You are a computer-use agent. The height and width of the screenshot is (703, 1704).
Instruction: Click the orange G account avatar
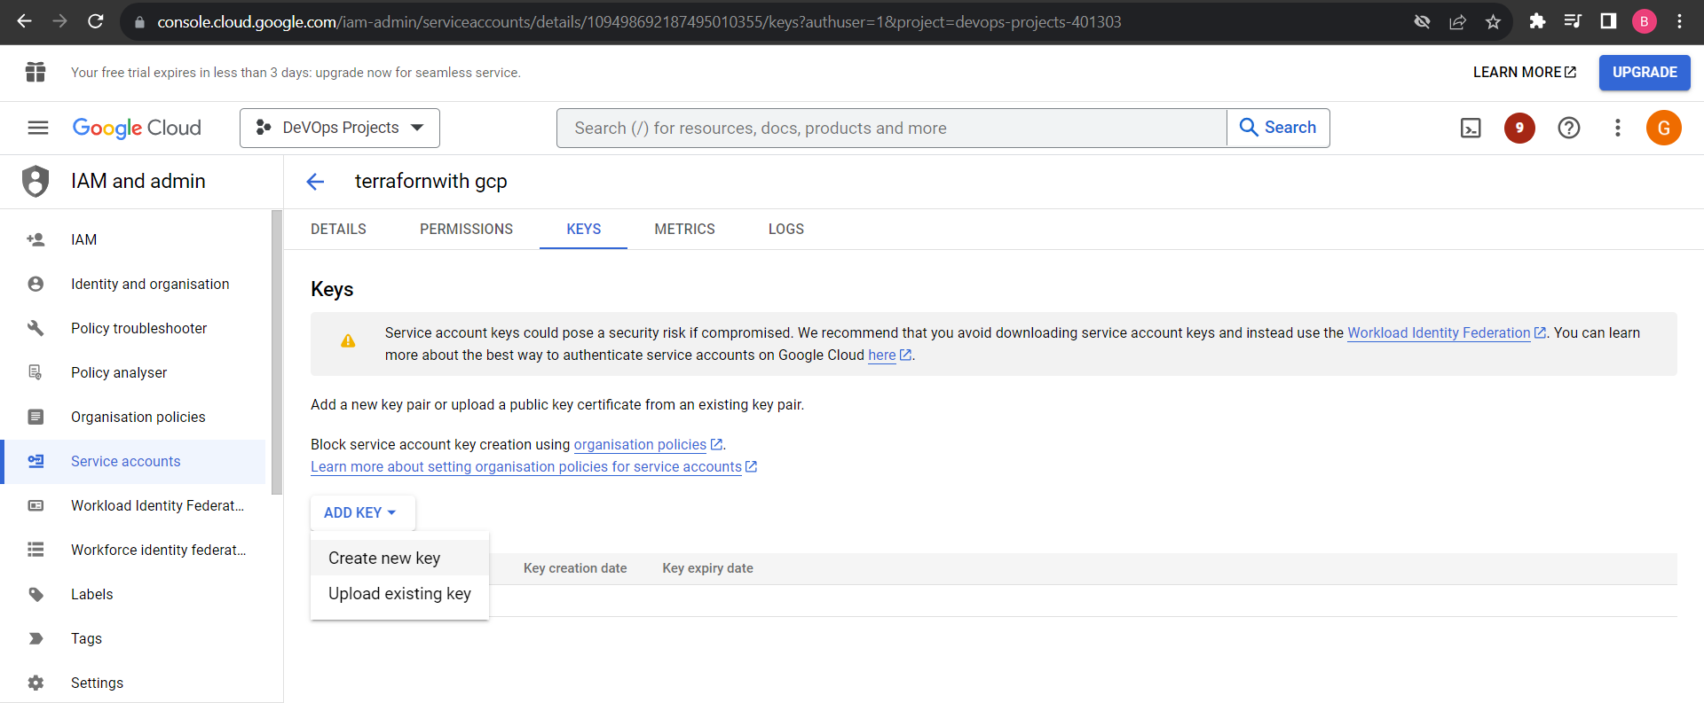(x=1663, y=129)
